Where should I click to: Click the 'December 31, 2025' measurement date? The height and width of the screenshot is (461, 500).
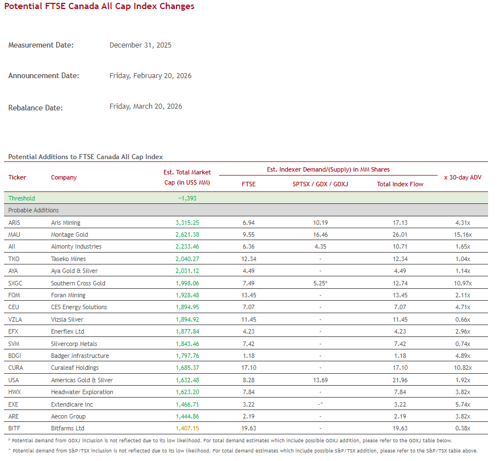(140, 45)
